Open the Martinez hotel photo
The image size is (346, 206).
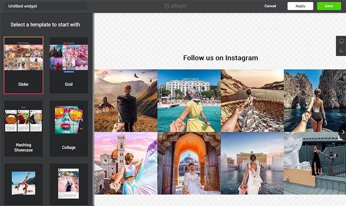coord(189,100)
